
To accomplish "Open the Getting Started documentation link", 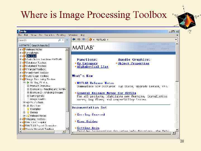I will click(91, 115).
